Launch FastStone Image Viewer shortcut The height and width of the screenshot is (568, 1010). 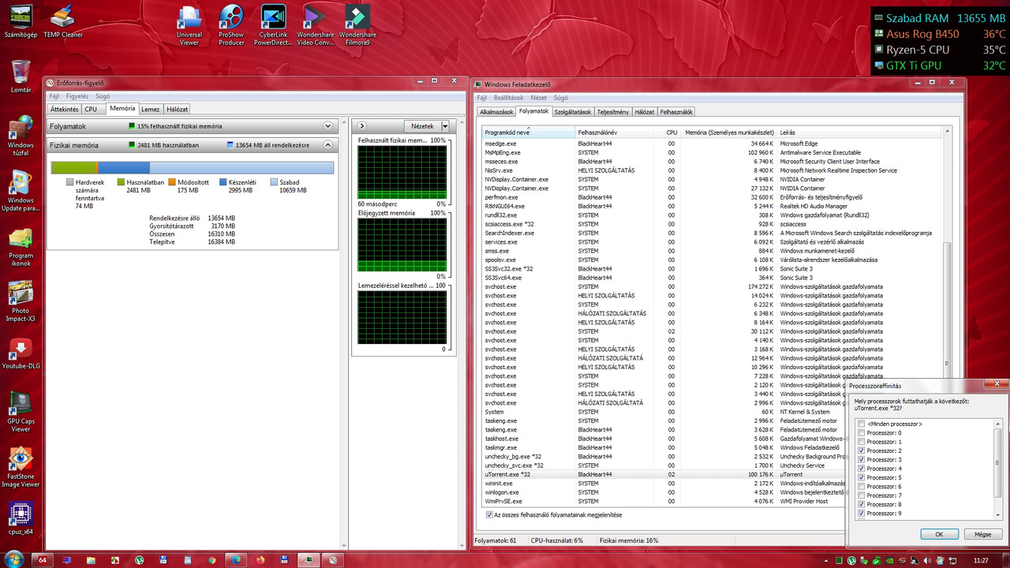coord(21,467)
